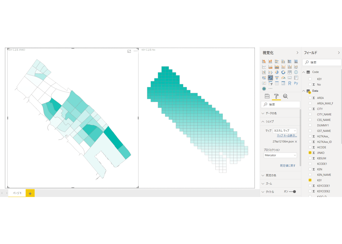Select the funnel chart visual

point(277,78)
